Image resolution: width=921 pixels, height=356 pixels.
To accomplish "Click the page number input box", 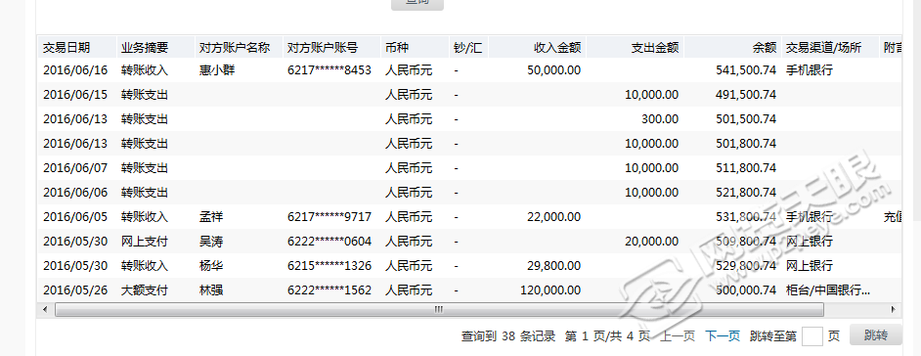I will pyautogui.click(x=812, y=336).
